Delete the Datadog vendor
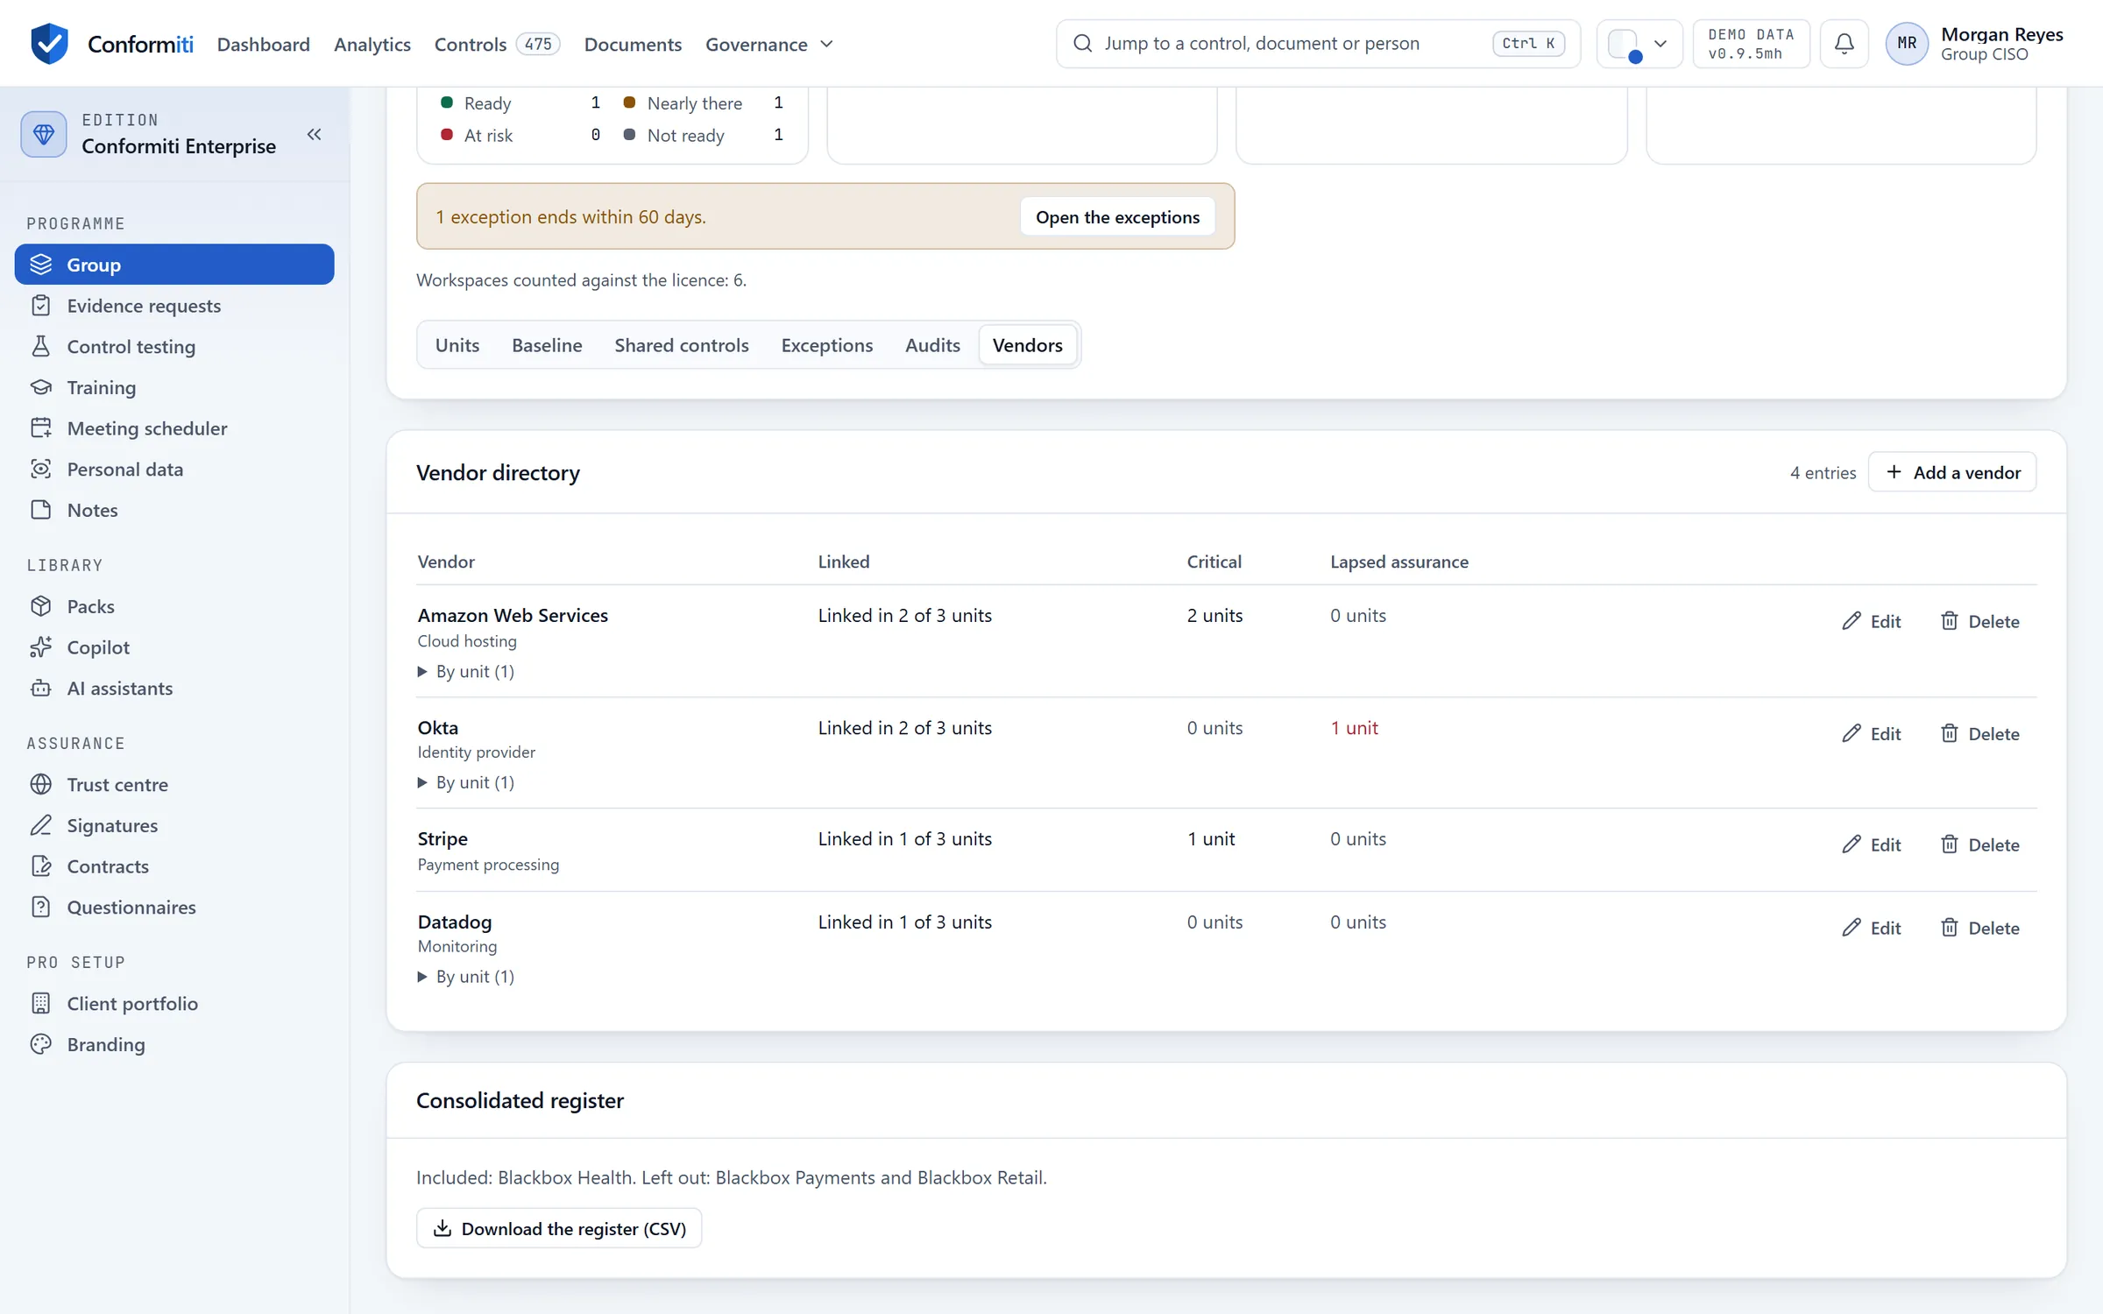The width and height of the screenshot is (2103, 1314). (1980, 928)
